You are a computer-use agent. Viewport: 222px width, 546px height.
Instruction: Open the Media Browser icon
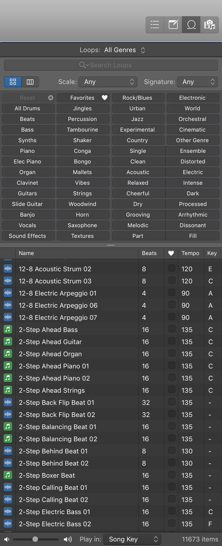pyautogui.click(x=209, y=25)
